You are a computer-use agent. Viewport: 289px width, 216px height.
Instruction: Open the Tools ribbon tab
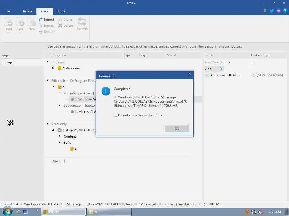click(x=61, y=11)
